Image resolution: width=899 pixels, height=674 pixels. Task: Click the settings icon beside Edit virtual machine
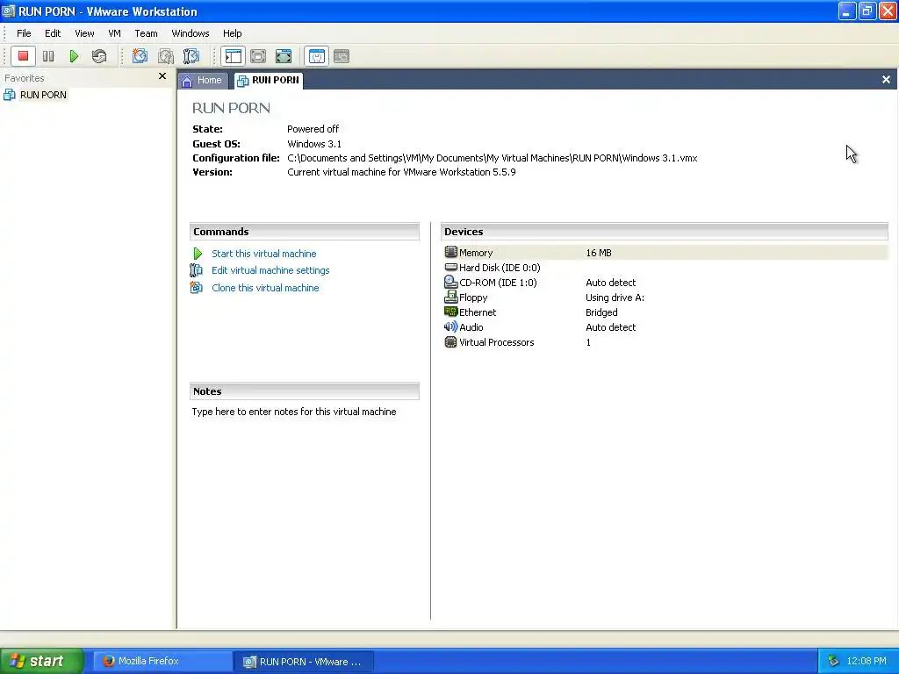[196, 270]
